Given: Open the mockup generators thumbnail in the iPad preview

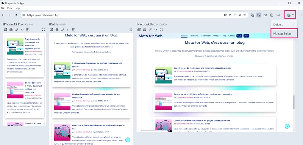Looking at the screenshot, I should click(62, 70).
